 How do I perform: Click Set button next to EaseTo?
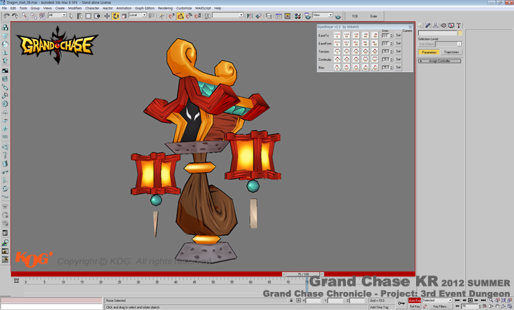tap(398, 35)
